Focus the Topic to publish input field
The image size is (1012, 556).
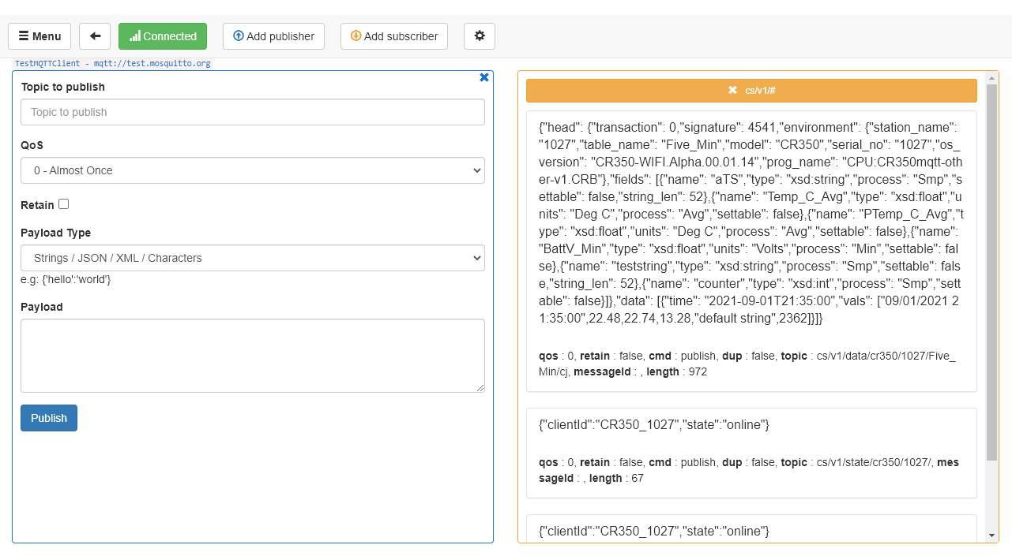(x=253, y=112)
